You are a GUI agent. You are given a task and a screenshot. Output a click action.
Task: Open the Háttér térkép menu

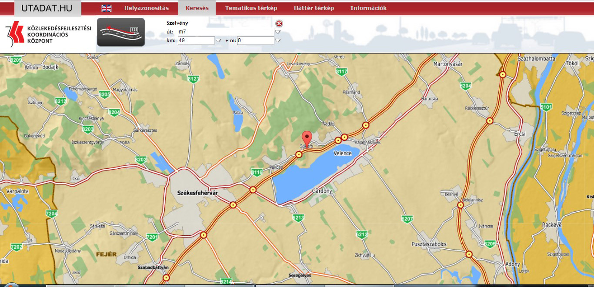click(314, 8)
